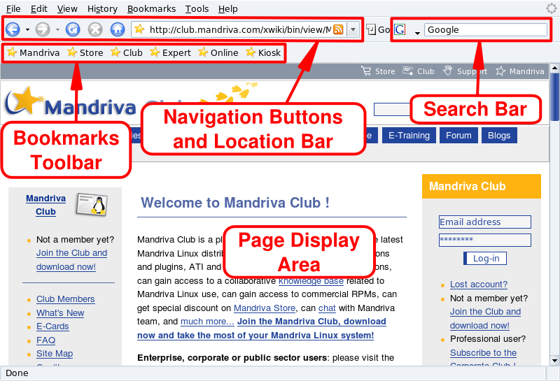Click the vertical scrollbar up arrow
The height and width of the screenshot is (381, 560).
(554, 67)
